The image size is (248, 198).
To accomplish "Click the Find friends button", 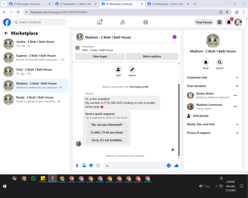I will point(204,22).
